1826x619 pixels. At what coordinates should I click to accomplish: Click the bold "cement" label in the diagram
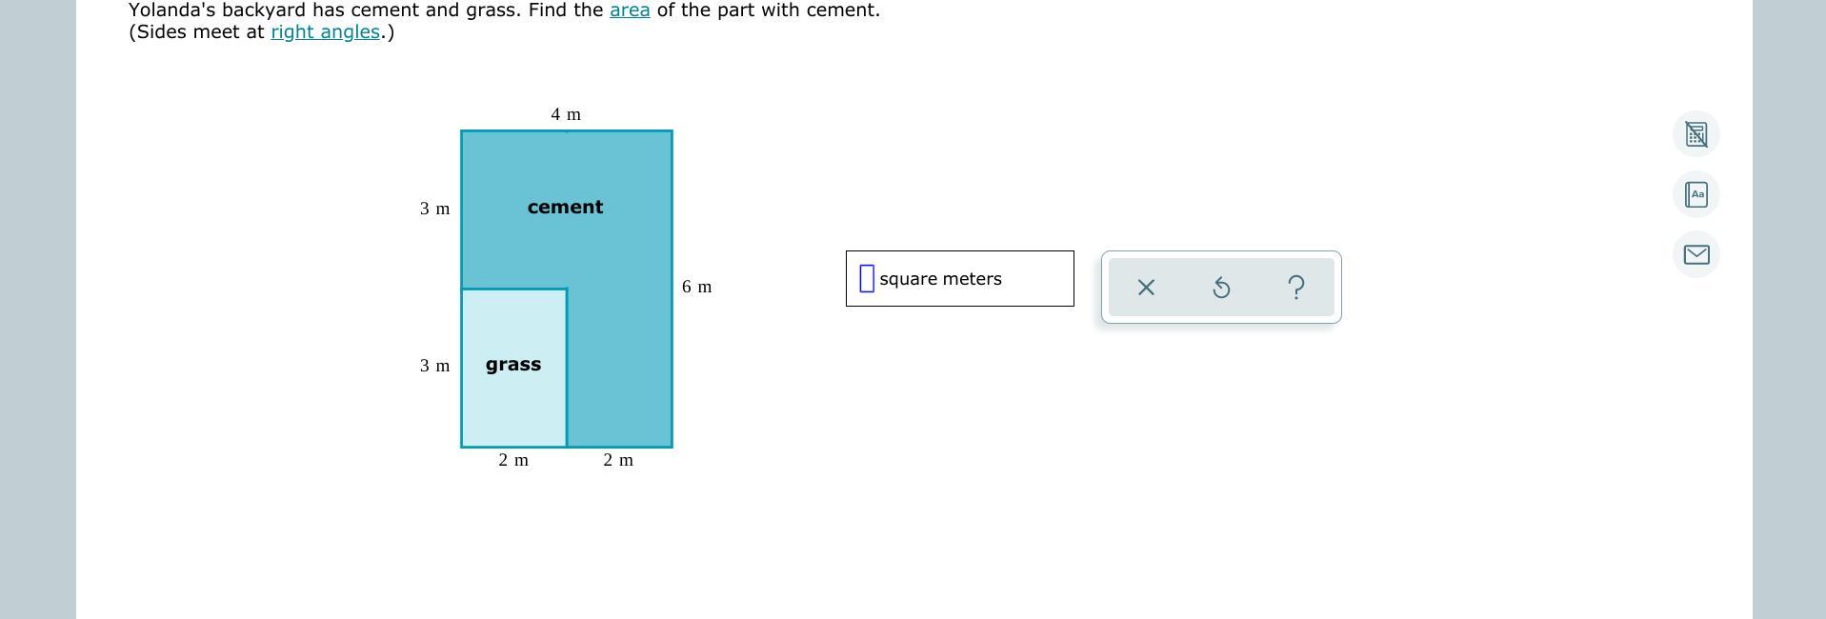(x=565, y=208)
